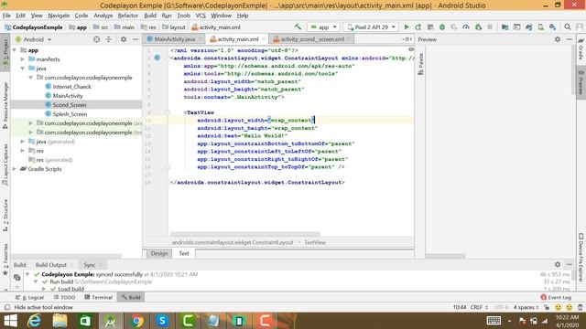Open Preview panel settings gear
Screen dimensions: 586x329
[x=558, y=39]
